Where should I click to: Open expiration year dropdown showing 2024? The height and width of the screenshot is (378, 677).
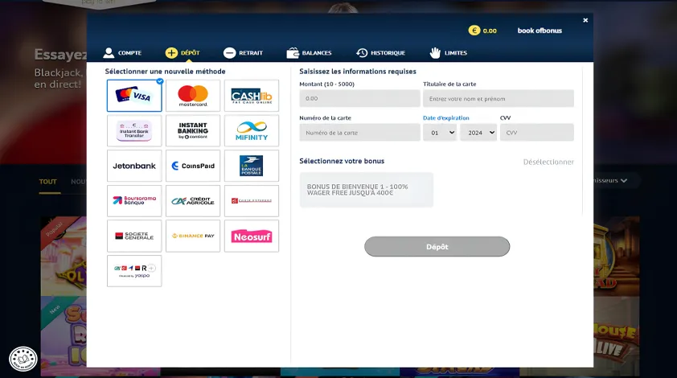point(478,133)
